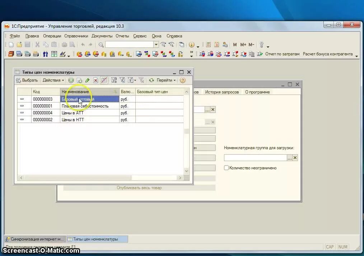Screen dimensions: 364x256
Task: Click Расчет бонуса контрагента toolbar button
Action: click(x=327, y=54)
